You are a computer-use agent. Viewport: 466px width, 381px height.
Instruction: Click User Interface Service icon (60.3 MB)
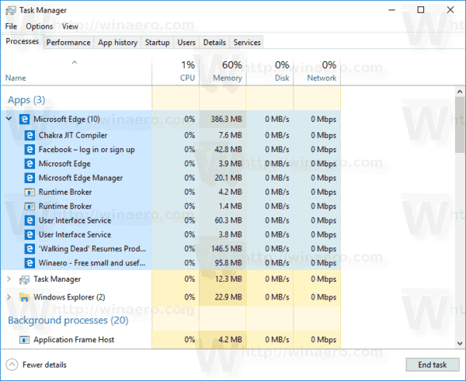tap(30, 220)
